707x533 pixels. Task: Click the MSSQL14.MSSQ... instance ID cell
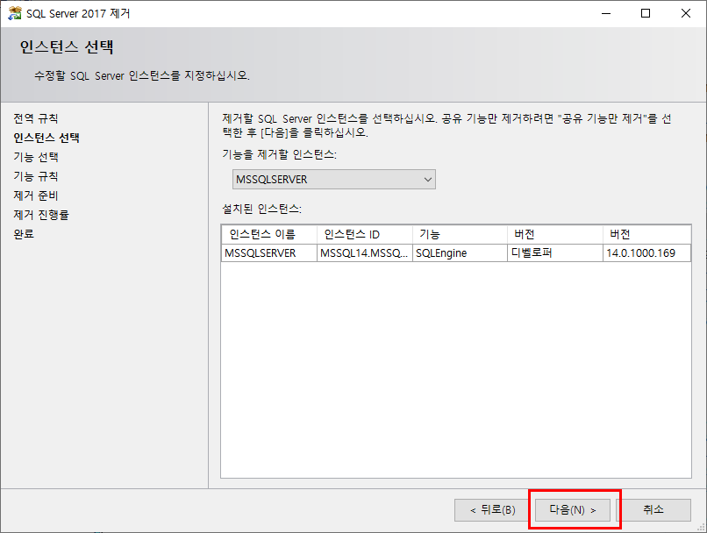[x=365, y=253]
